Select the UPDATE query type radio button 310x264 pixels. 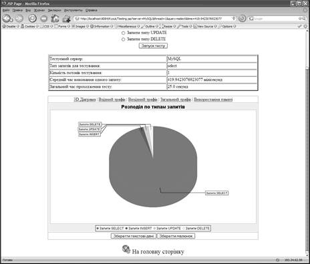[x=123, y=33]
